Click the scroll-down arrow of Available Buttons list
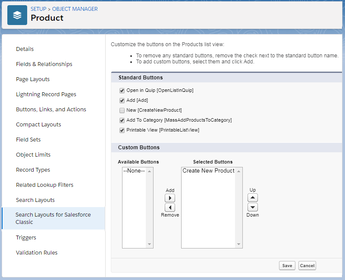The width and height of the screenshot is (345, 280). point(149,244)
